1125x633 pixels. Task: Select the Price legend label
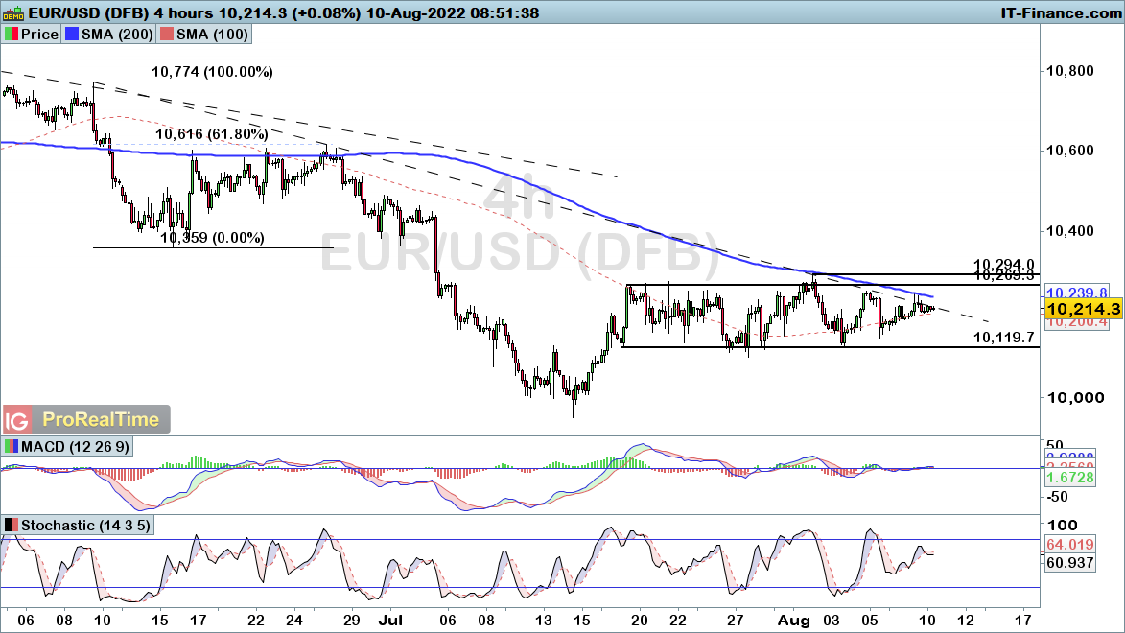pos(39,34)
